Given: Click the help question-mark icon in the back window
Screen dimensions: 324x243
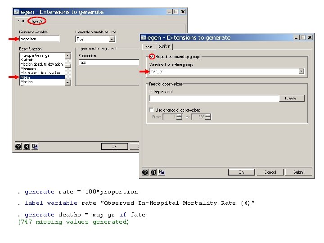Looking at the screenshot, I should point(18,147).
